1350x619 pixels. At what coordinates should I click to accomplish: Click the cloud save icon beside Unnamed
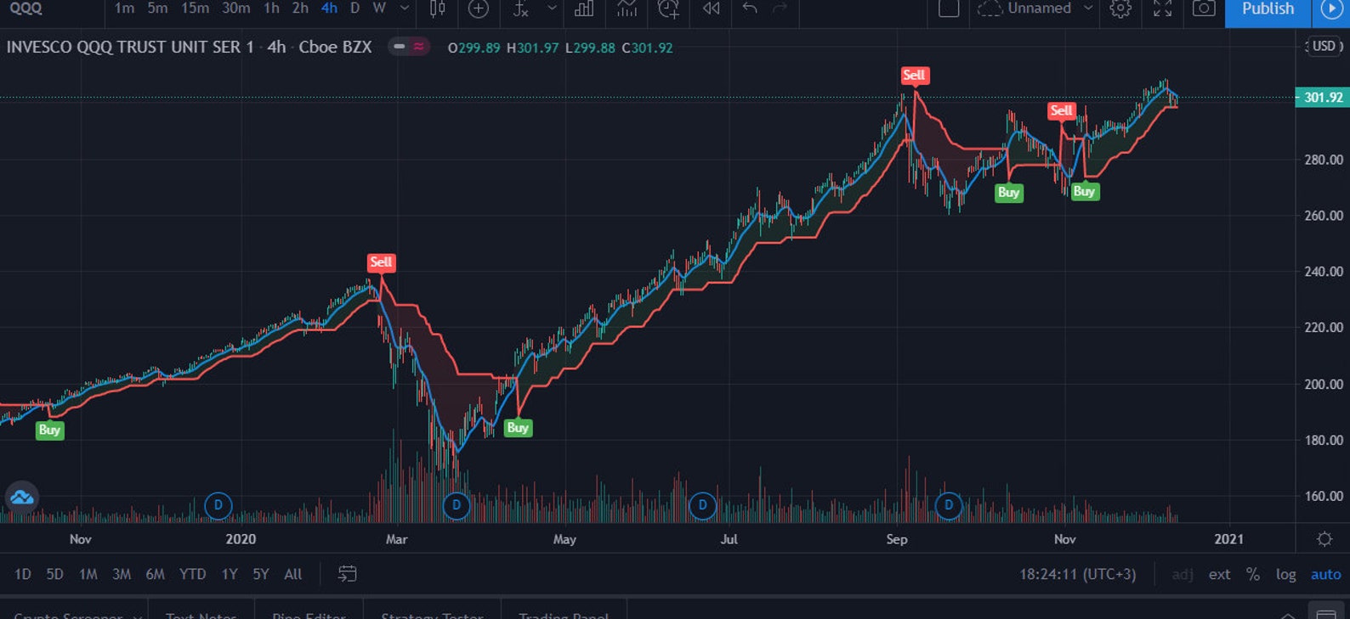(990, 9)
